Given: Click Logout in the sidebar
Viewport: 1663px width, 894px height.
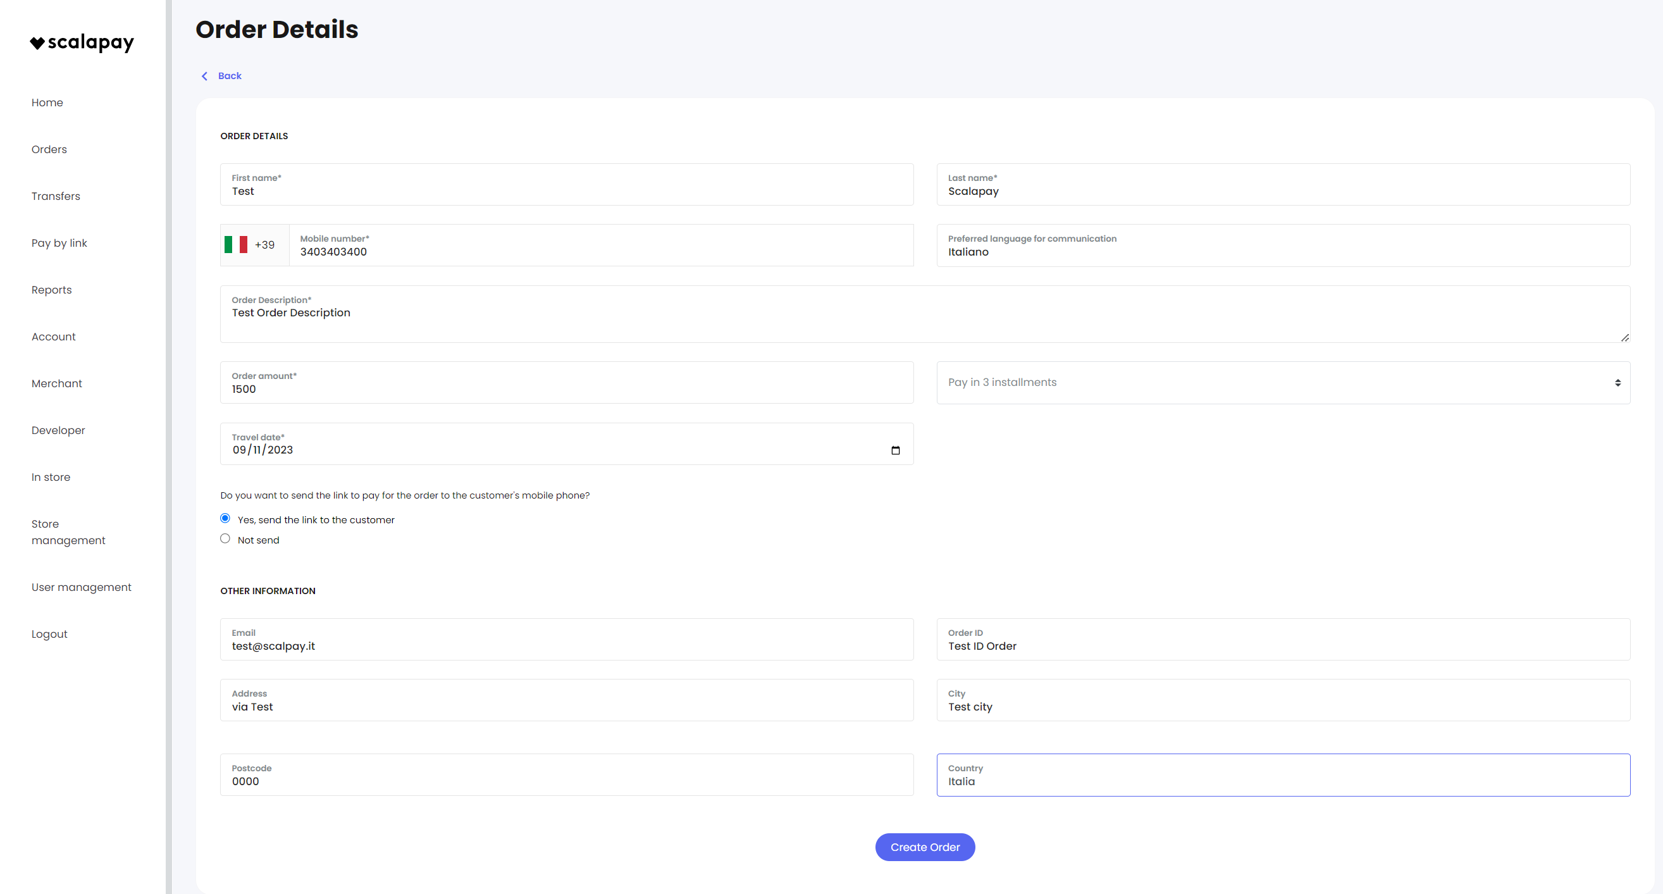Looking at the screenshot, I should (x=49, y=634).
